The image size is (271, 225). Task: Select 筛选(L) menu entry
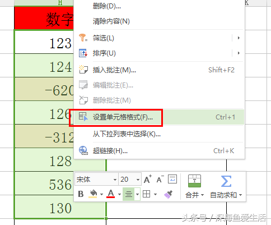pyautogui.click(x=159, y=38)
